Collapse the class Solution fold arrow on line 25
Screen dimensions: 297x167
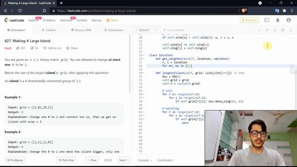coord(144,55)
